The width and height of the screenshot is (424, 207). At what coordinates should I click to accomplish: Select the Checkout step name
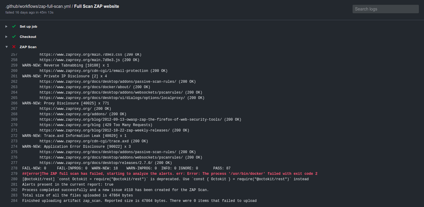coord(28,37)
